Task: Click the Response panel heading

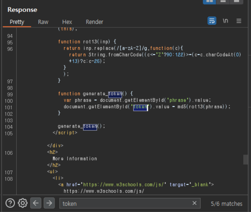Action: pyautogui.click(x=22, y=10)
